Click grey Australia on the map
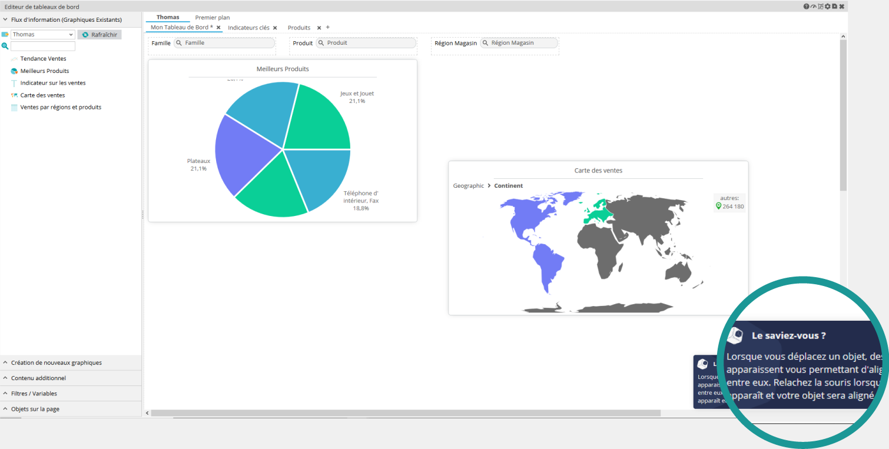The height and width of the screenshot is (449, 889). (678, 272)
